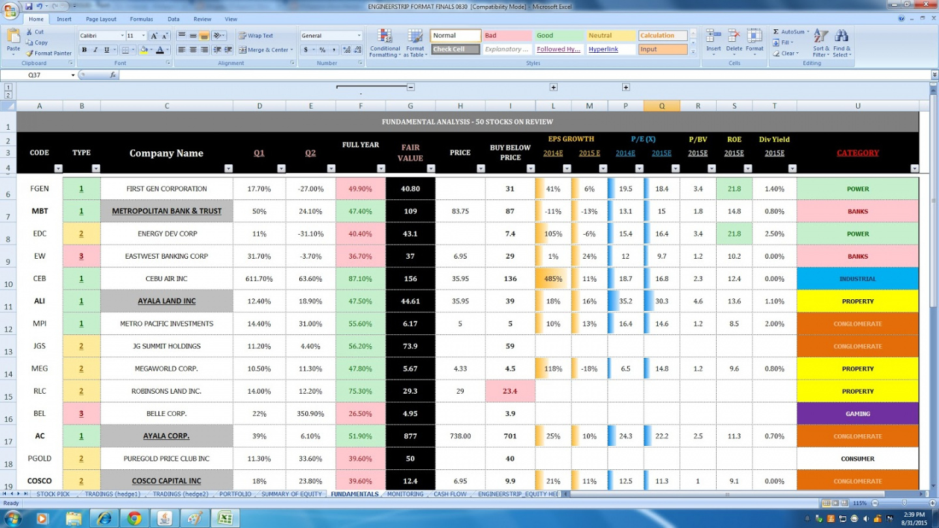Viewport: 939px width, 528px height.
Task: Apply the Good cell style swatch
Action: [558, 36]
